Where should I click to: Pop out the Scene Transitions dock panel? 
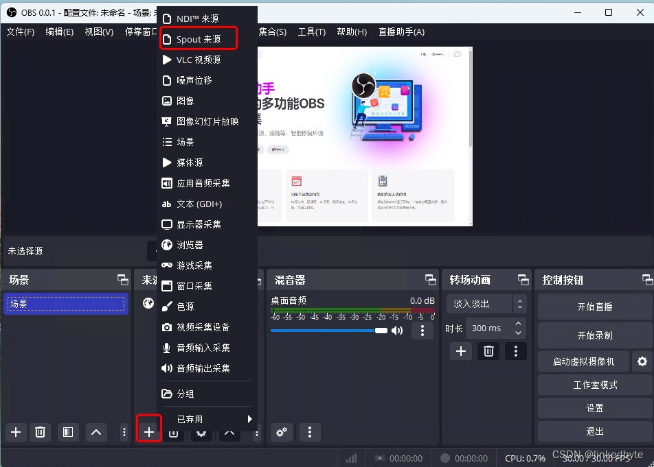[523, 280]
